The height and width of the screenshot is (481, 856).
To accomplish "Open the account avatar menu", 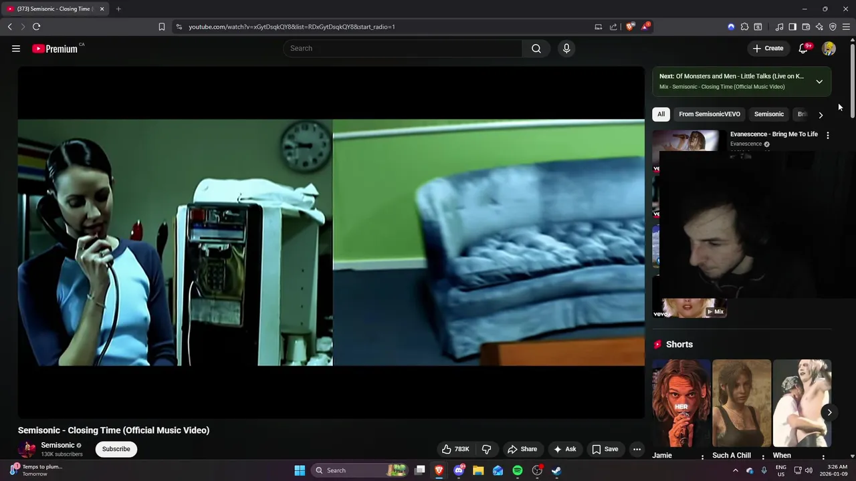I will click(829, 48).
